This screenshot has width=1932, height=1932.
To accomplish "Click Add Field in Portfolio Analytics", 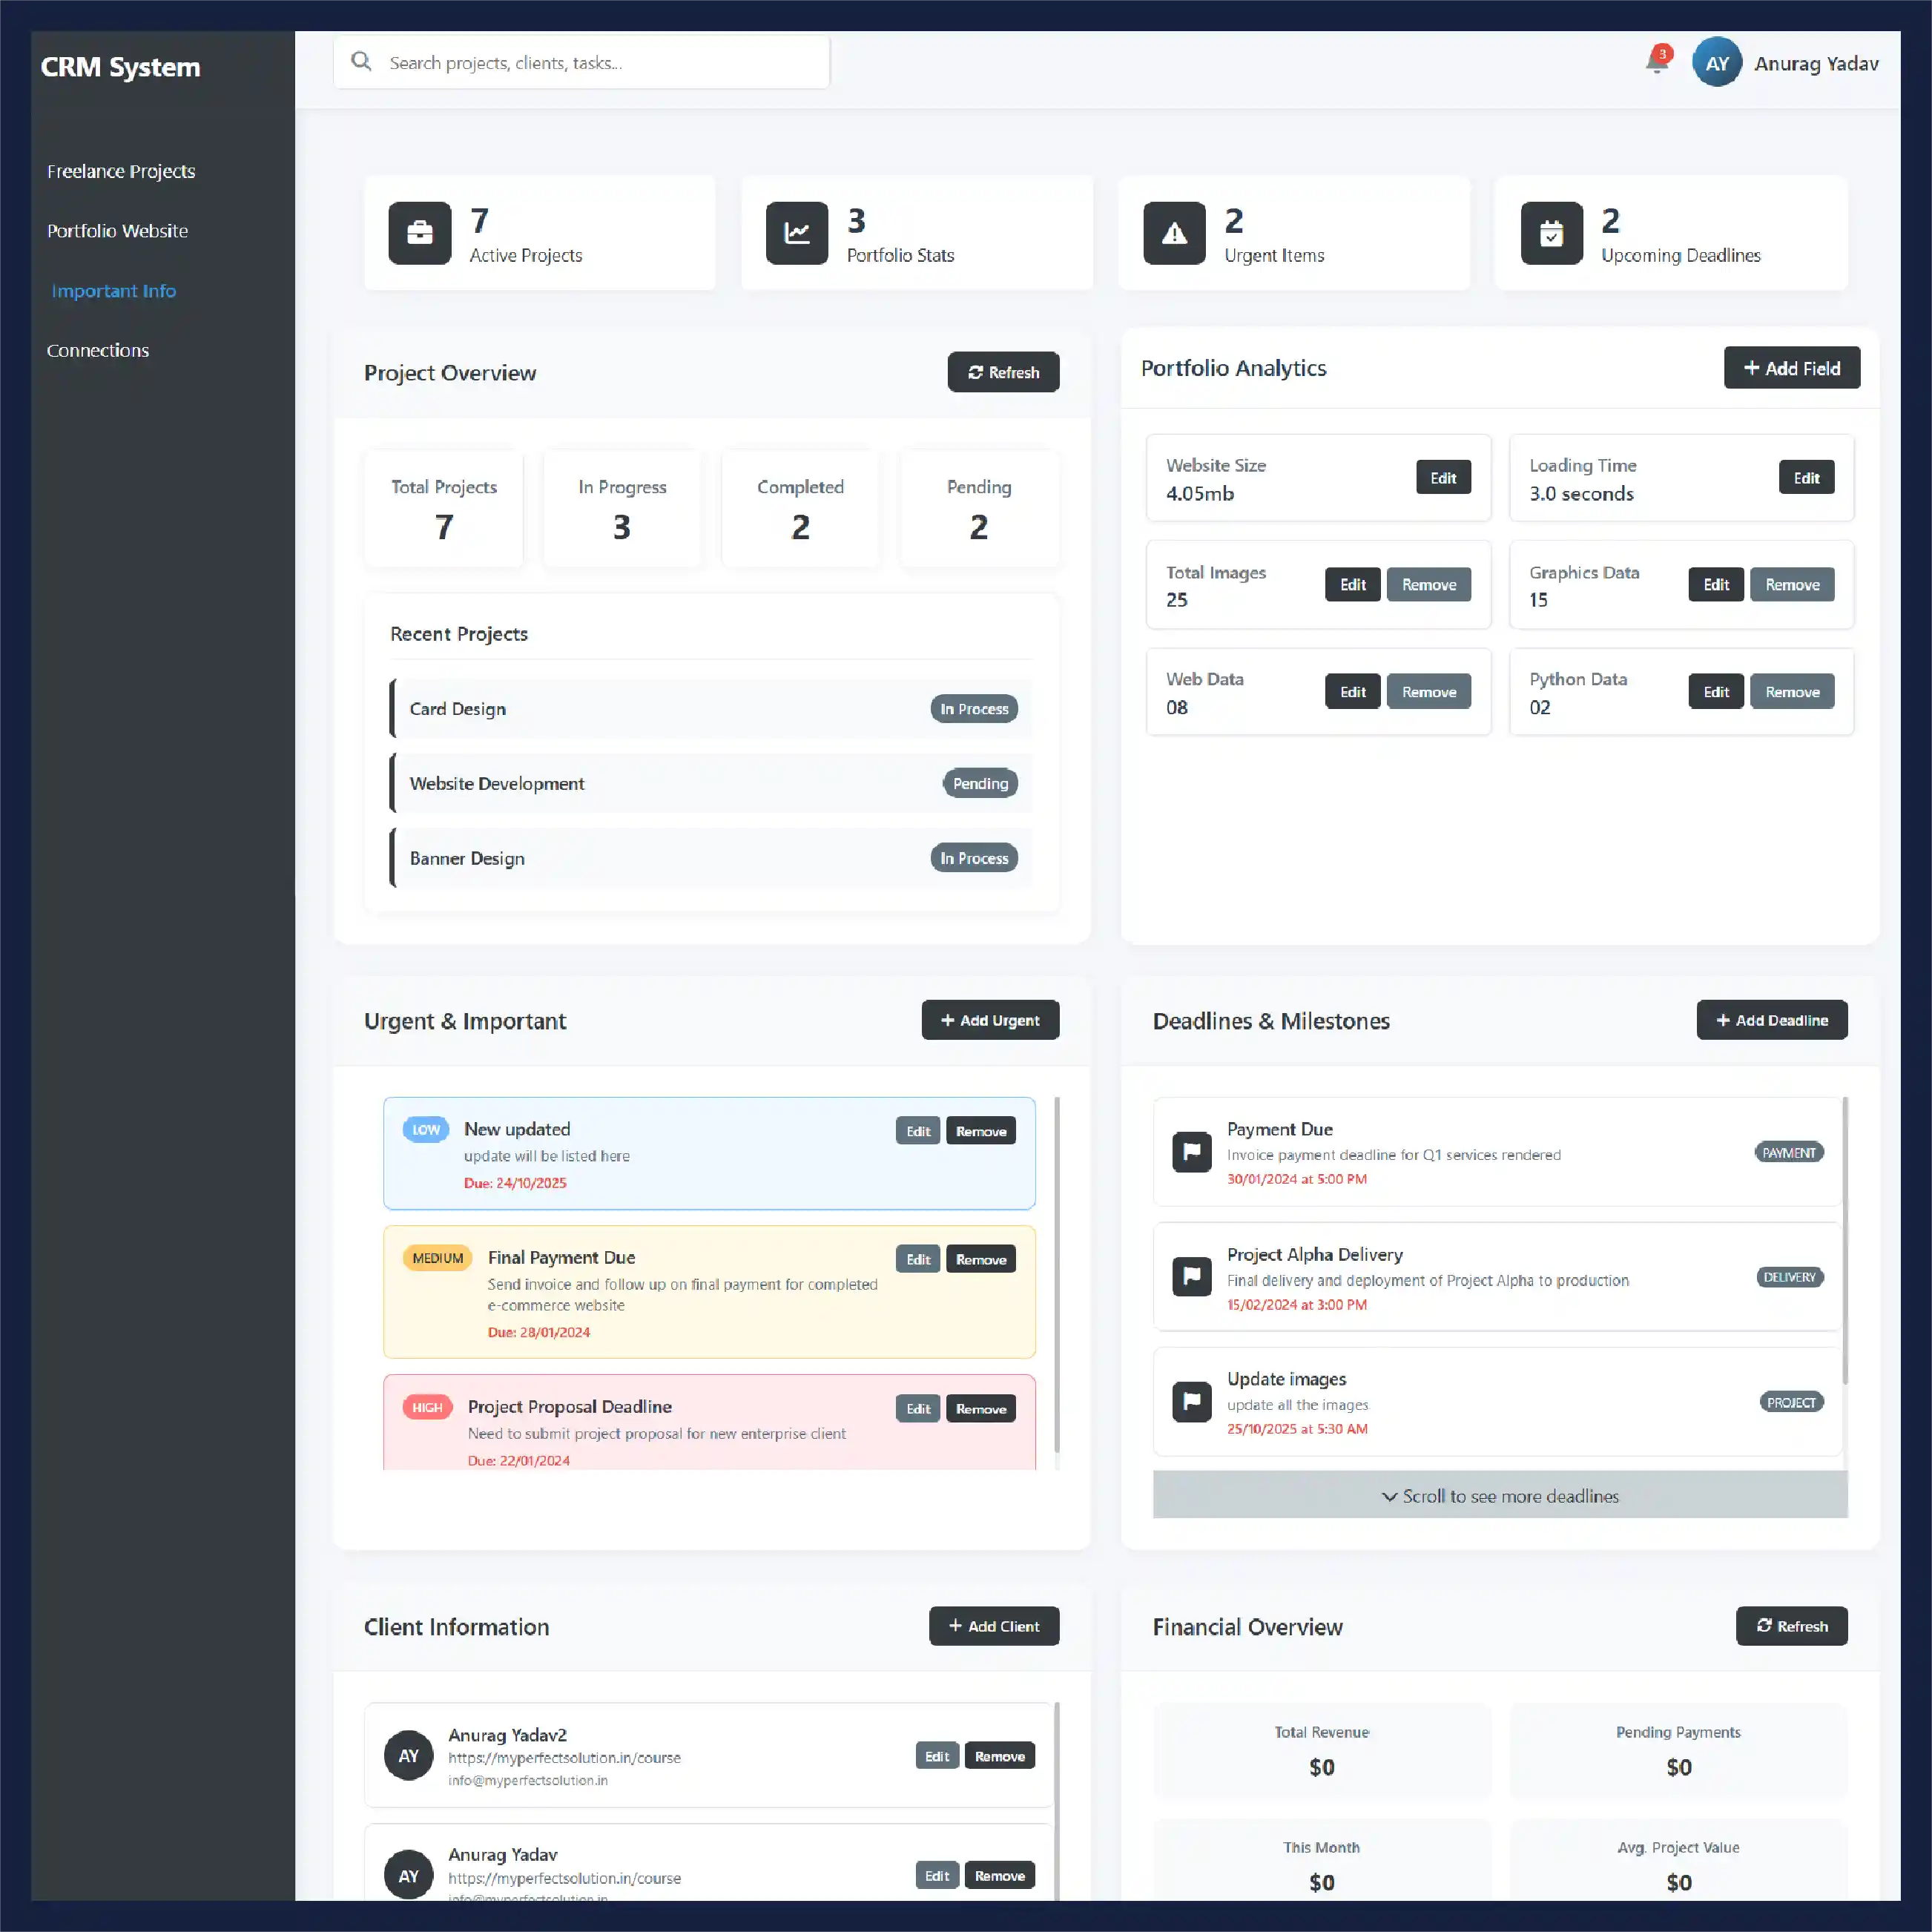I will tap(1791, 368).
